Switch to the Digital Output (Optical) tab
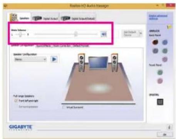 point(78,18)
